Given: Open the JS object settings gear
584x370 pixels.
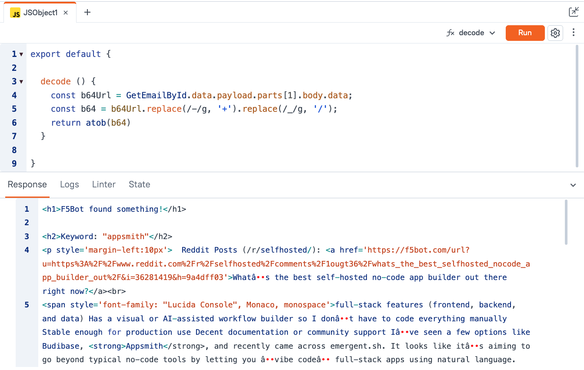Looking at the screenshot, I should (555, 33).
